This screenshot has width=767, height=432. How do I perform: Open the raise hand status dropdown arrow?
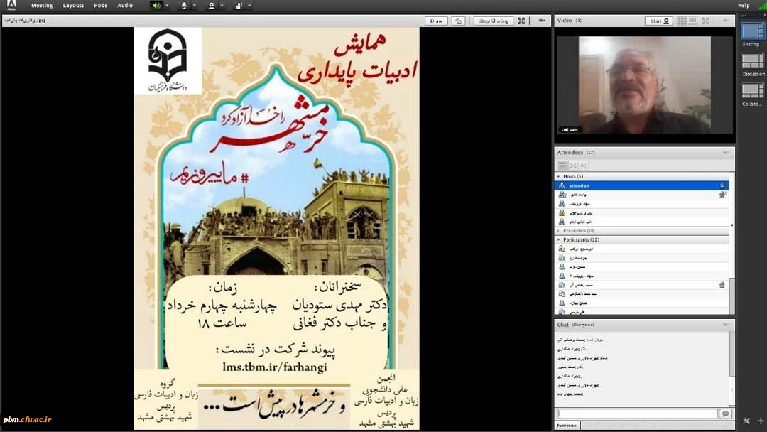(249, 6)
